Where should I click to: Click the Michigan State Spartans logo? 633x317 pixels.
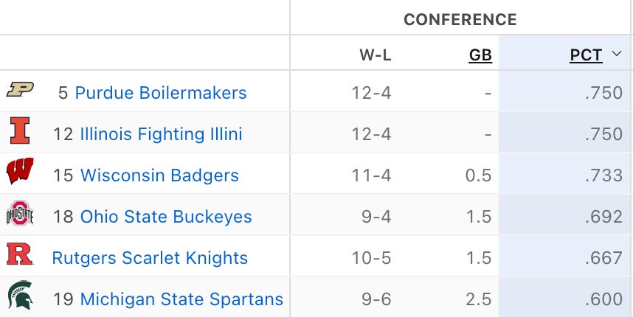20,296
